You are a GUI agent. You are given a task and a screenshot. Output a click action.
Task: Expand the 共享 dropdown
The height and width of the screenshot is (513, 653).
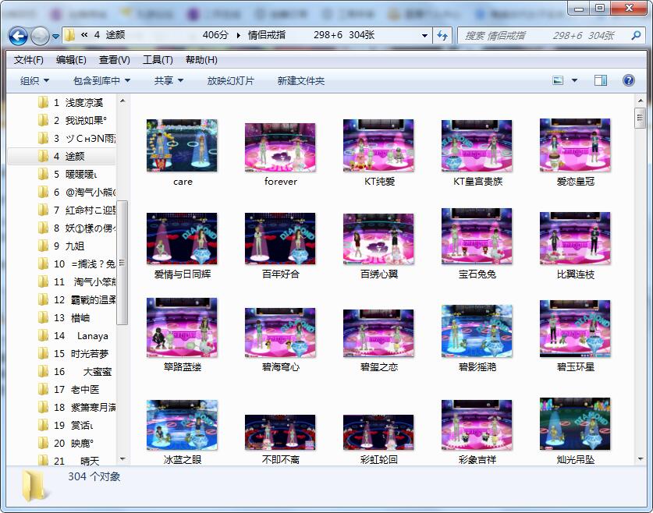coord(169,81)
